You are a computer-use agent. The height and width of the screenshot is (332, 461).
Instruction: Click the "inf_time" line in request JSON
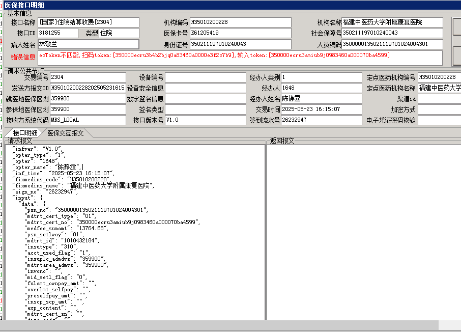[x=64, y=173]
